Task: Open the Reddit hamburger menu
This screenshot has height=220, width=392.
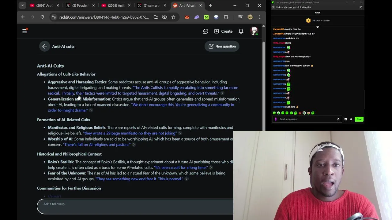Action: 24,31
